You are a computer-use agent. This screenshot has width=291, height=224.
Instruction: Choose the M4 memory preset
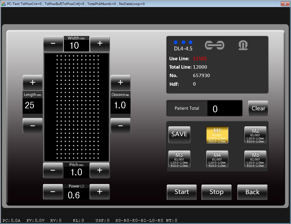tap(217, 159)
